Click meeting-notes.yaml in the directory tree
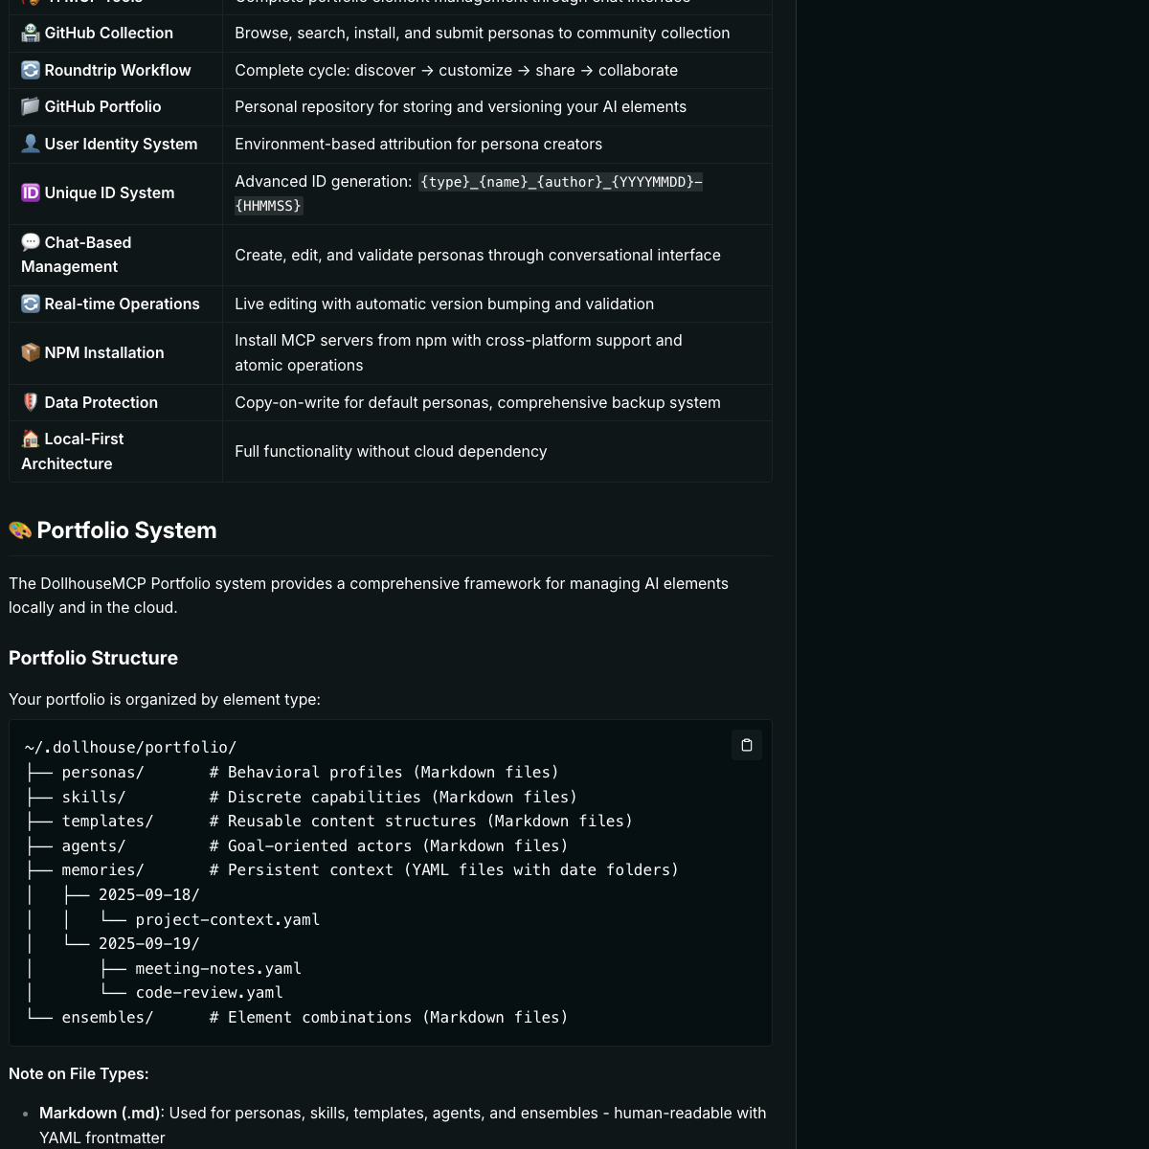1149x1149 pixels. 217,968
